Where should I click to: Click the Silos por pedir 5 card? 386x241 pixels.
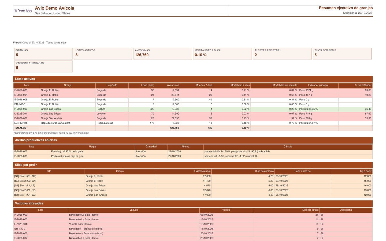tap(342, 54)
